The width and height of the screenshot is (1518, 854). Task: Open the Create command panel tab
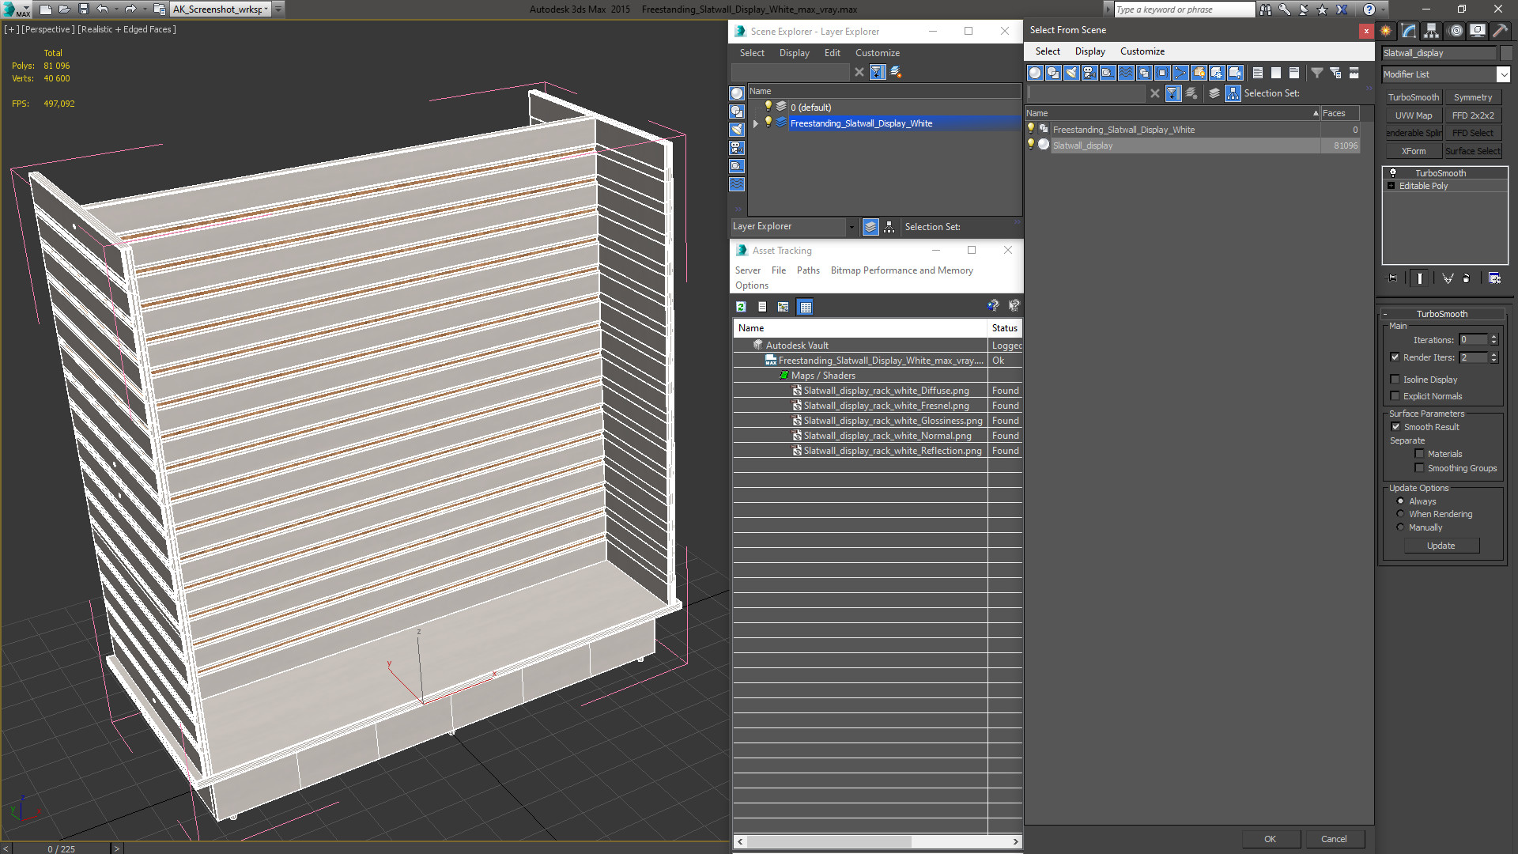pyautogui.click(x=1386, y=31)
